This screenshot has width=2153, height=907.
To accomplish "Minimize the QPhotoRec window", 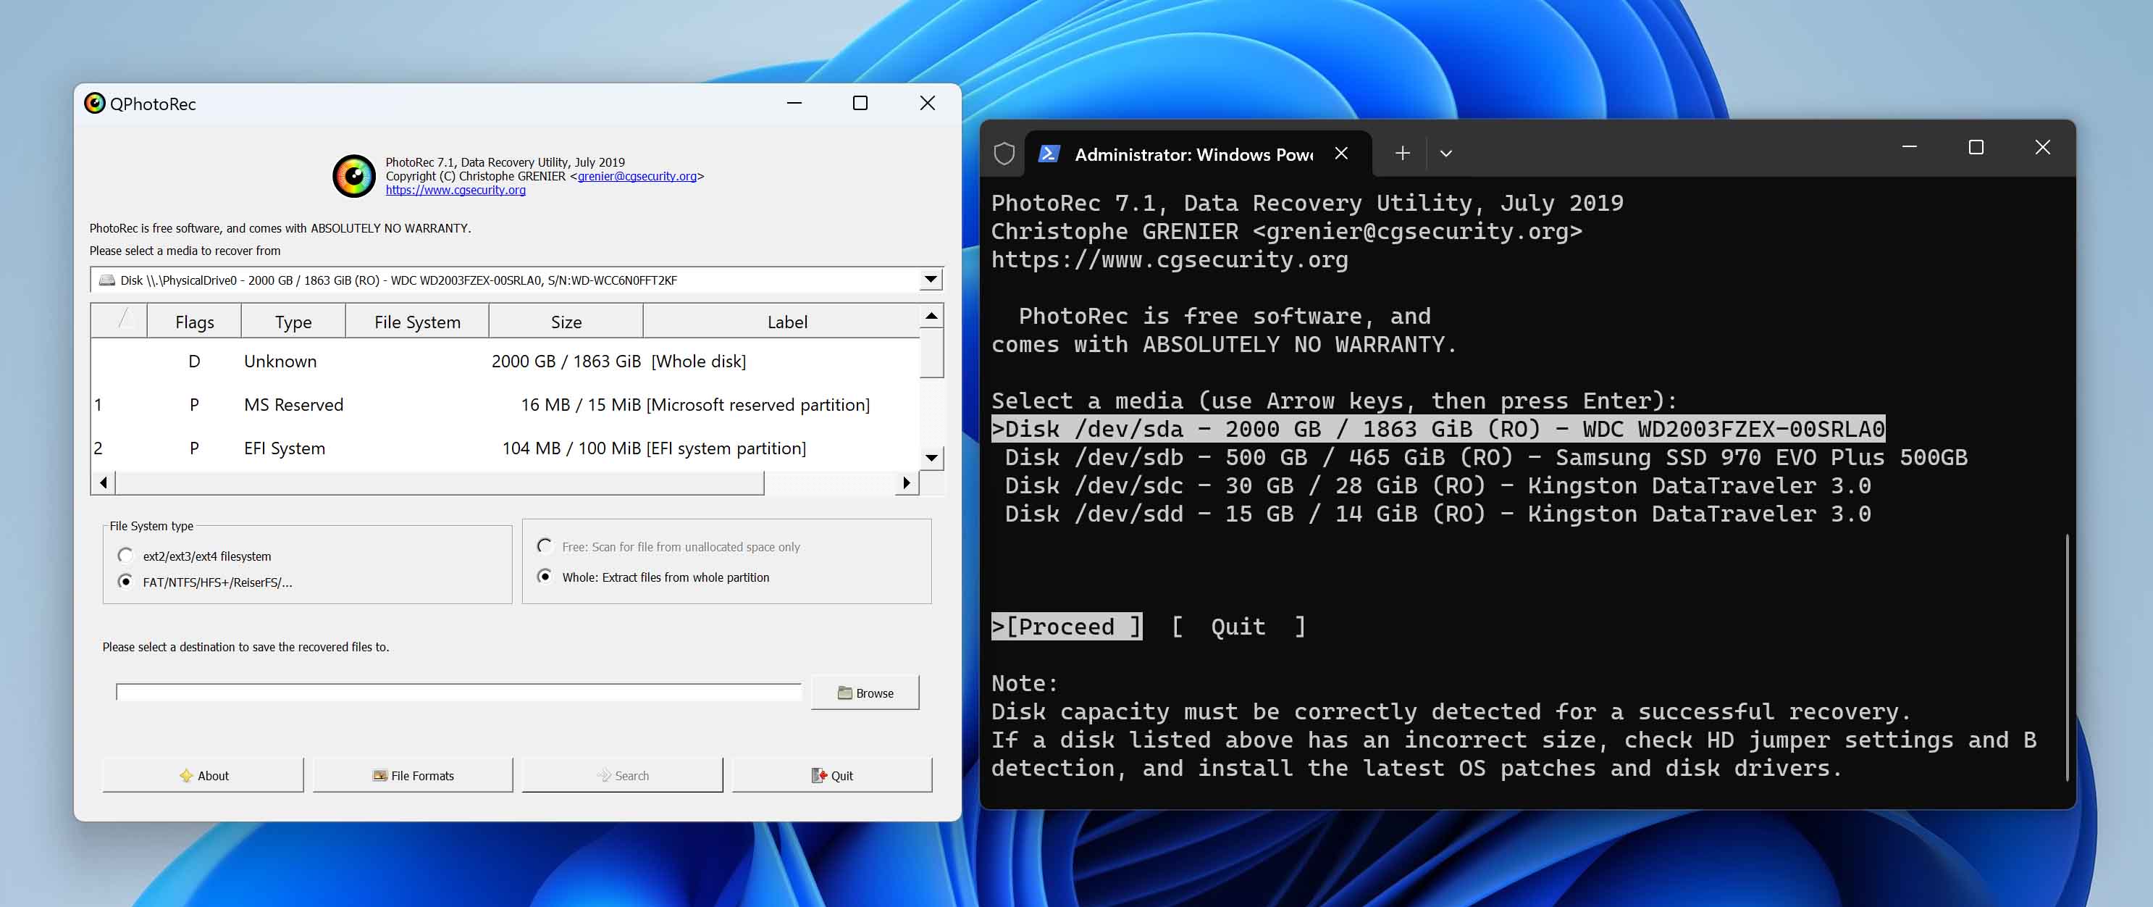I will [794, 103].
